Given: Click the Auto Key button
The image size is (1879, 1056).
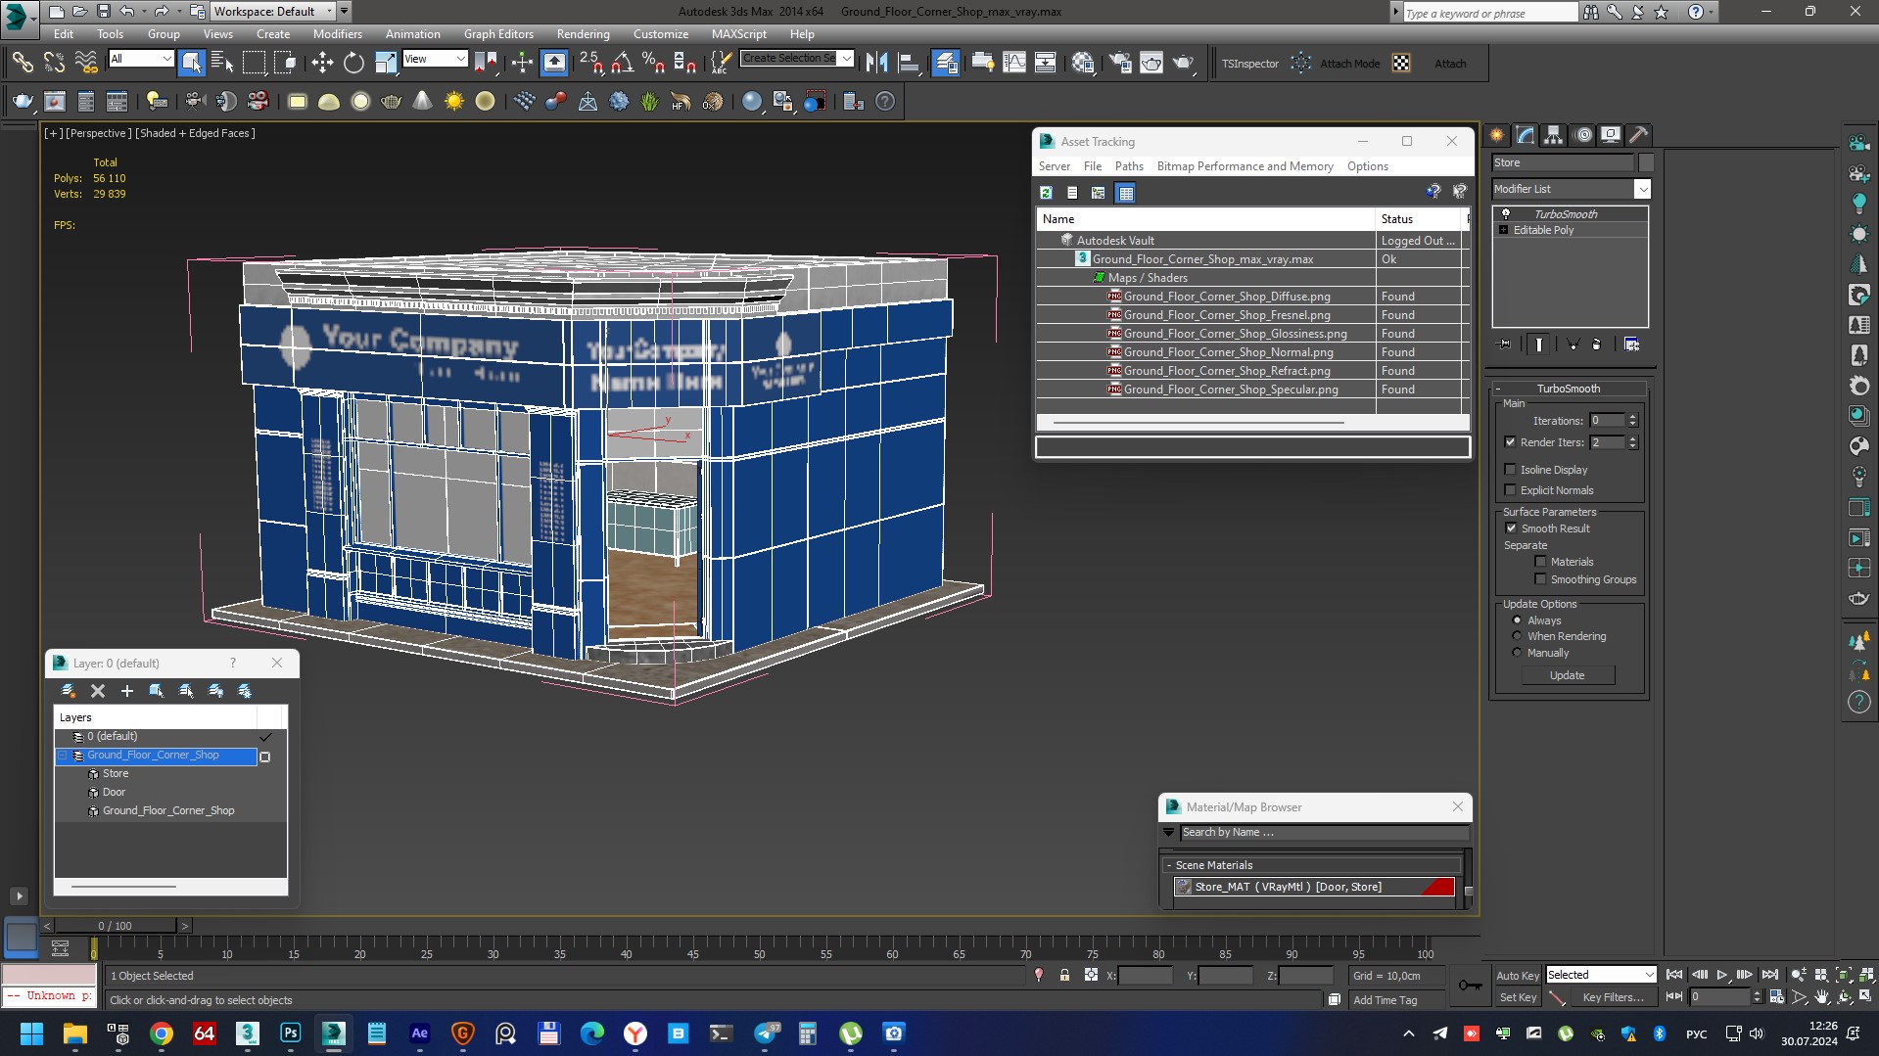Looking at the screenshot, I should 1517,976.
